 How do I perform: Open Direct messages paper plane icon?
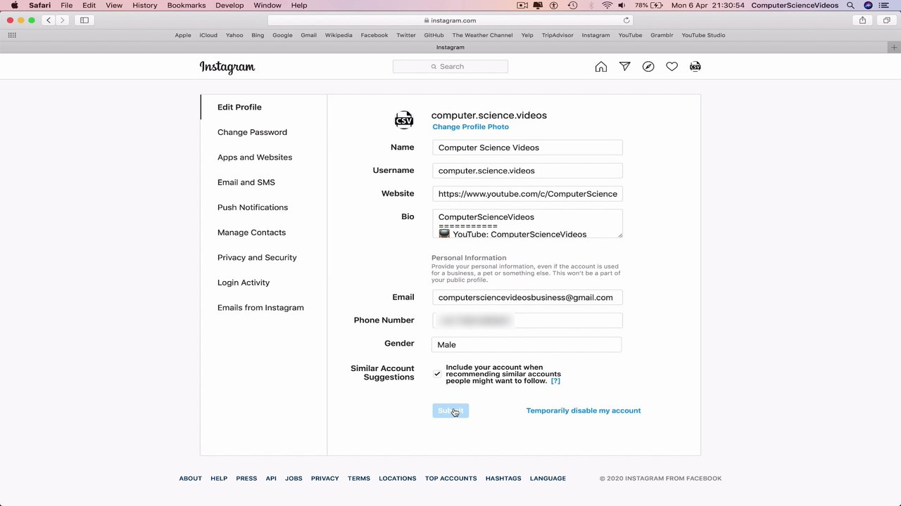point(624,67)
